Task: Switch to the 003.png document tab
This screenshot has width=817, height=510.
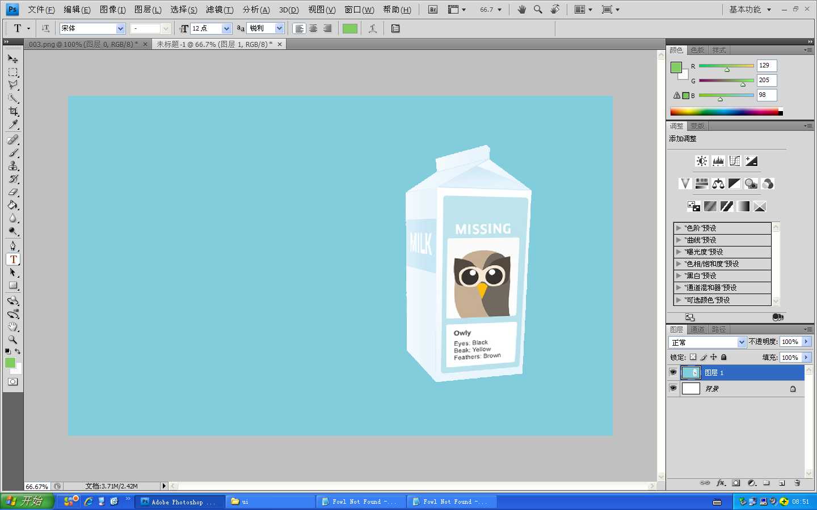Action: coord(83,44)
